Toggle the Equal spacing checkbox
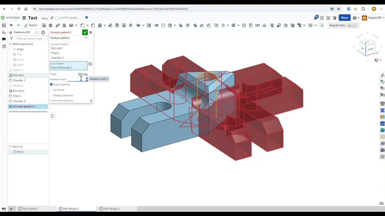Image resolution: width=385 pixels, height=216 pixels. 51,84
